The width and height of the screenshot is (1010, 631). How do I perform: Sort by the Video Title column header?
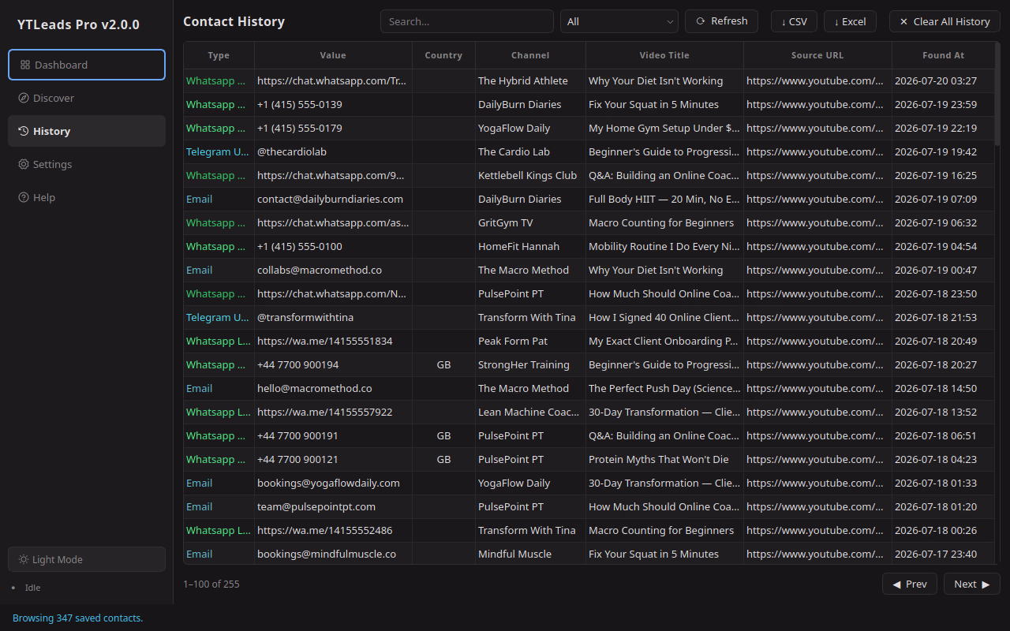coord(664,55)
